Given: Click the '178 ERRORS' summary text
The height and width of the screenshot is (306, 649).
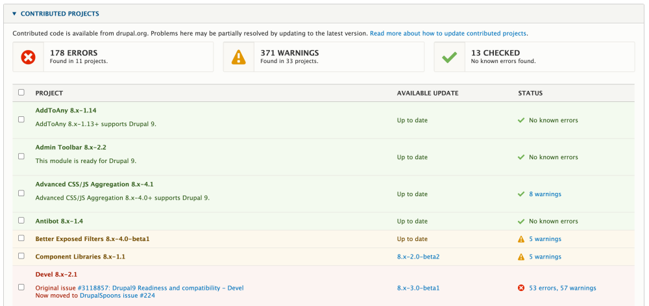Looking at the screenshot, I should 74,53.
